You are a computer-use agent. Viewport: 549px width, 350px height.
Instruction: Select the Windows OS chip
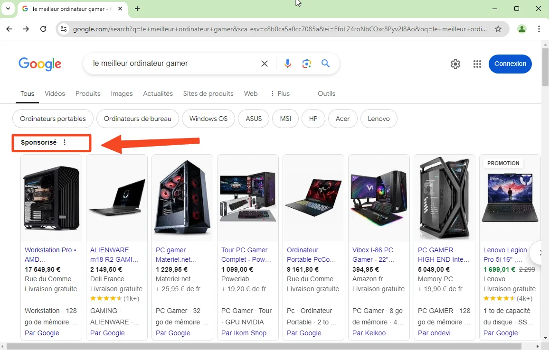coord(208,119)
